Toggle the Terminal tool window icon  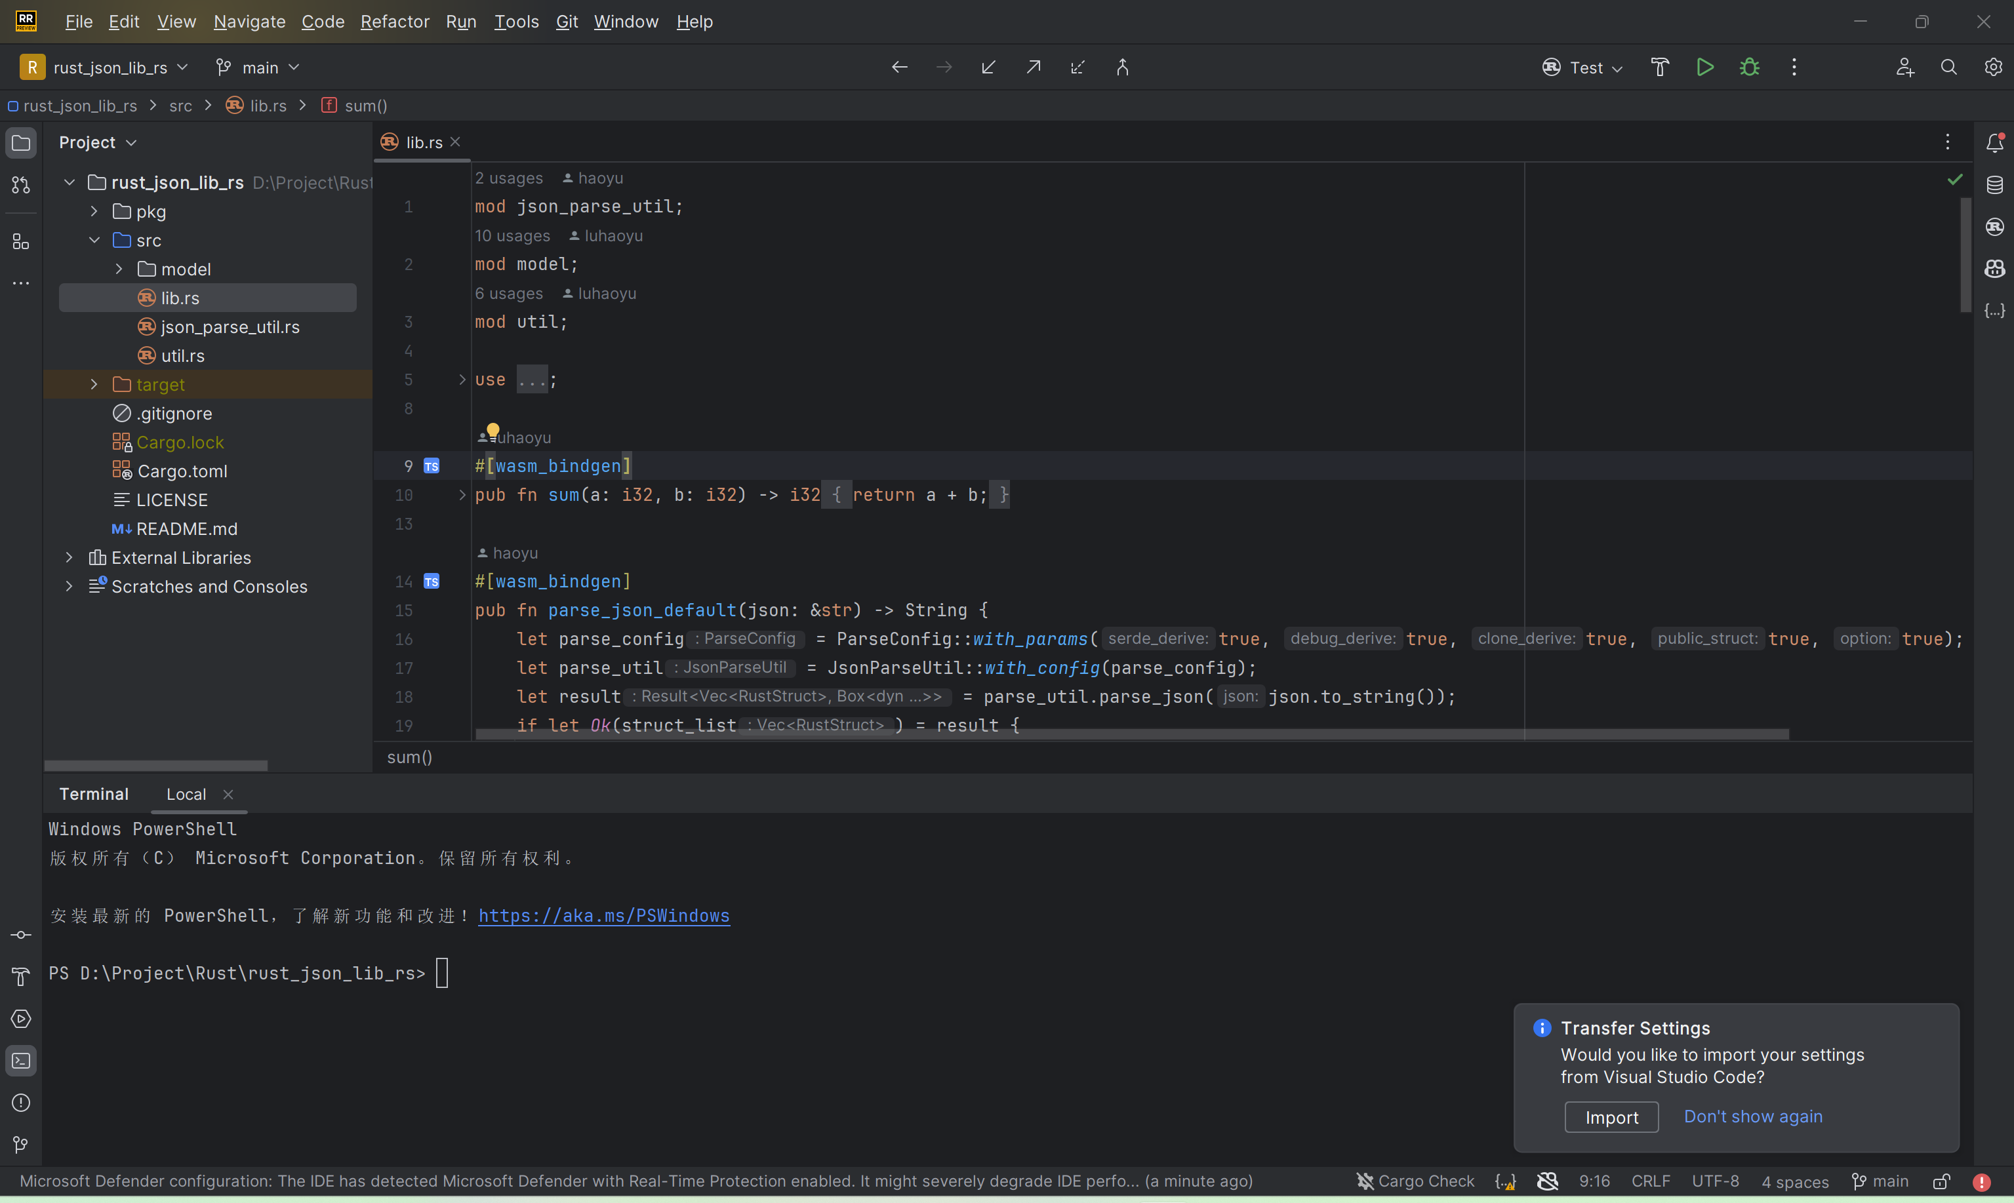21,1061
